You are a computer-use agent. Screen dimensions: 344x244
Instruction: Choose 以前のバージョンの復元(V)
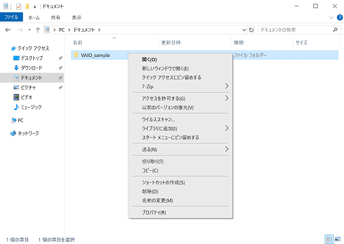pos(180,108)
